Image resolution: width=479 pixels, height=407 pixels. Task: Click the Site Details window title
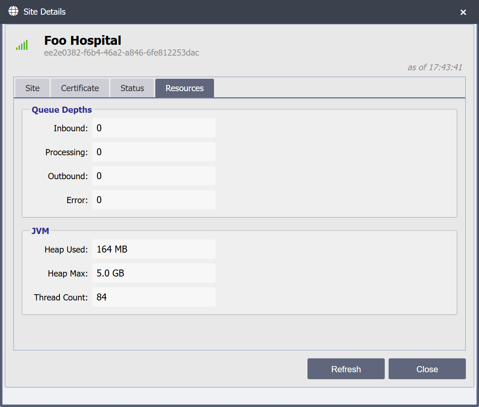[x=44, y=12]
